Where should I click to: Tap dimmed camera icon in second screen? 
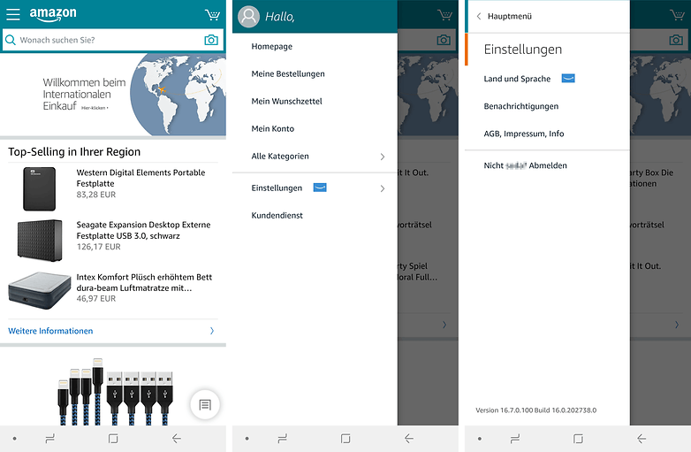pyautogui.click(x=444, y=40)
